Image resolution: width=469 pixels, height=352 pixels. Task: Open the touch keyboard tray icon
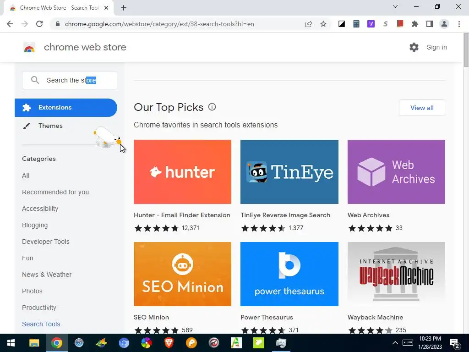(408, 343)
